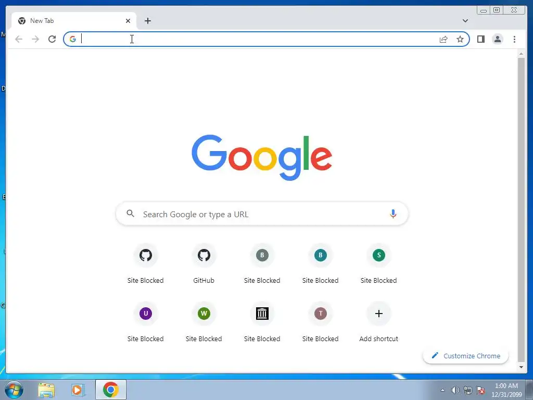Open the green S Site Blocked shortcut

(x=379, y=264)
